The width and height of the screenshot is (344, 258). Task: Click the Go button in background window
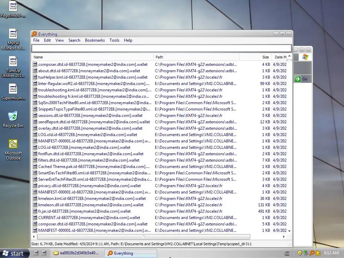click(302, 79)
